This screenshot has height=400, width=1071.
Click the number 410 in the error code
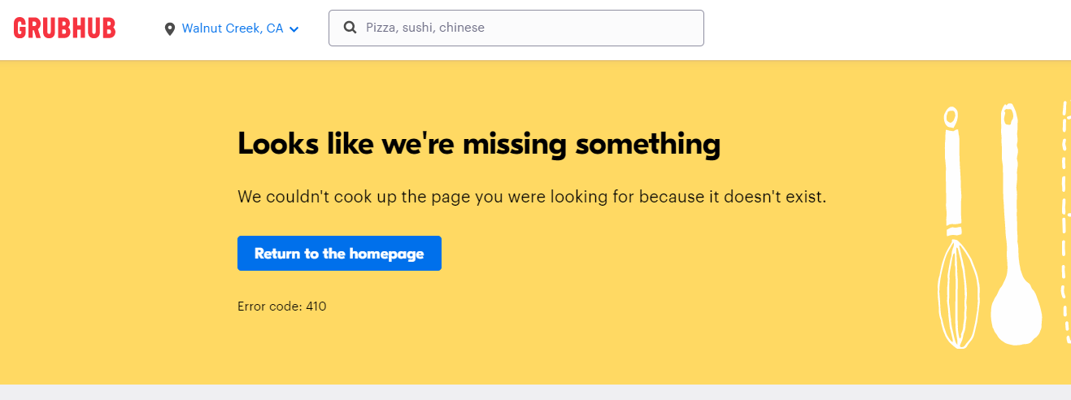[x=316, y=307]
